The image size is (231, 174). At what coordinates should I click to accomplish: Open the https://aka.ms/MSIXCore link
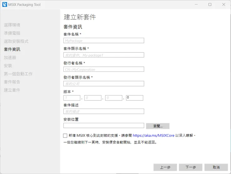(154, 135)
